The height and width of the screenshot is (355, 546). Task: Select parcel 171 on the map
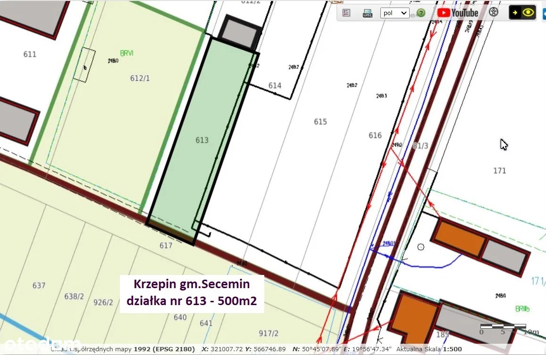click(499, 170)
